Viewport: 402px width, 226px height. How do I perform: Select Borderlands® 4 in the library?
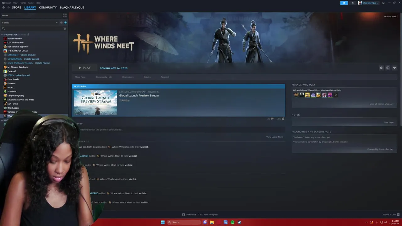click(x=15, y=39)
